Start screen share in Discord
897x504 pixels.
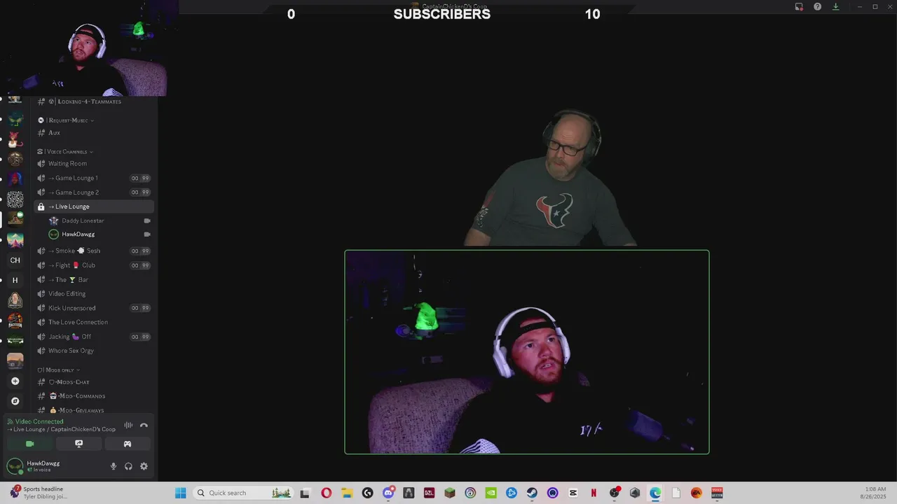pos(78,444)
